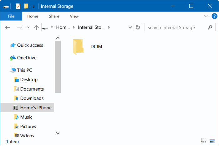This screenshot has height=146, width=219.
Task: Select Home's iPhone in navigation pane
Action: point(27,107)
